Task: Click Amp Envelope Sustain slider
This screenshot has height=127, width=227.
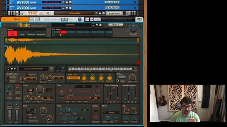Action: click(132, 88)
